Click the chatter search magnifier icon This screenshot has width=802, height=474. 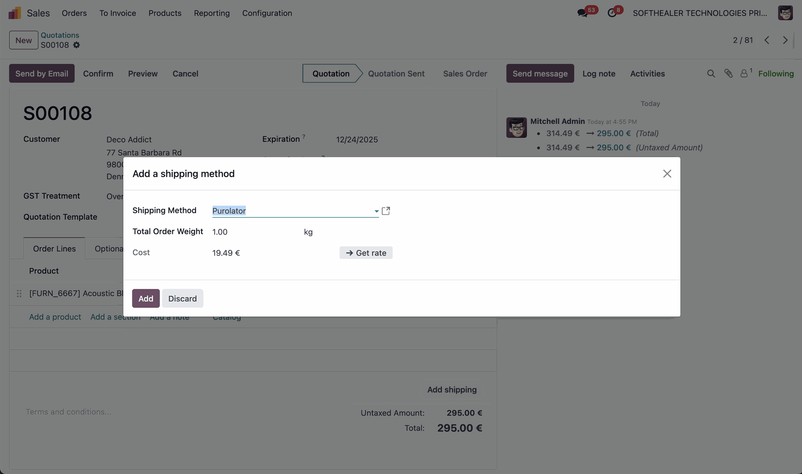click(x=711, y=74)
